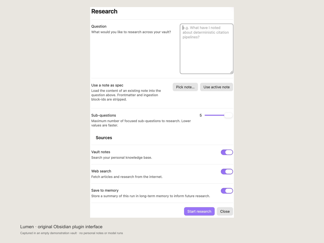The width and height of the screenshot is (324, 243).
Task: Click the 'Store a summary of this run' description
Action: click(x=151, y=196)
